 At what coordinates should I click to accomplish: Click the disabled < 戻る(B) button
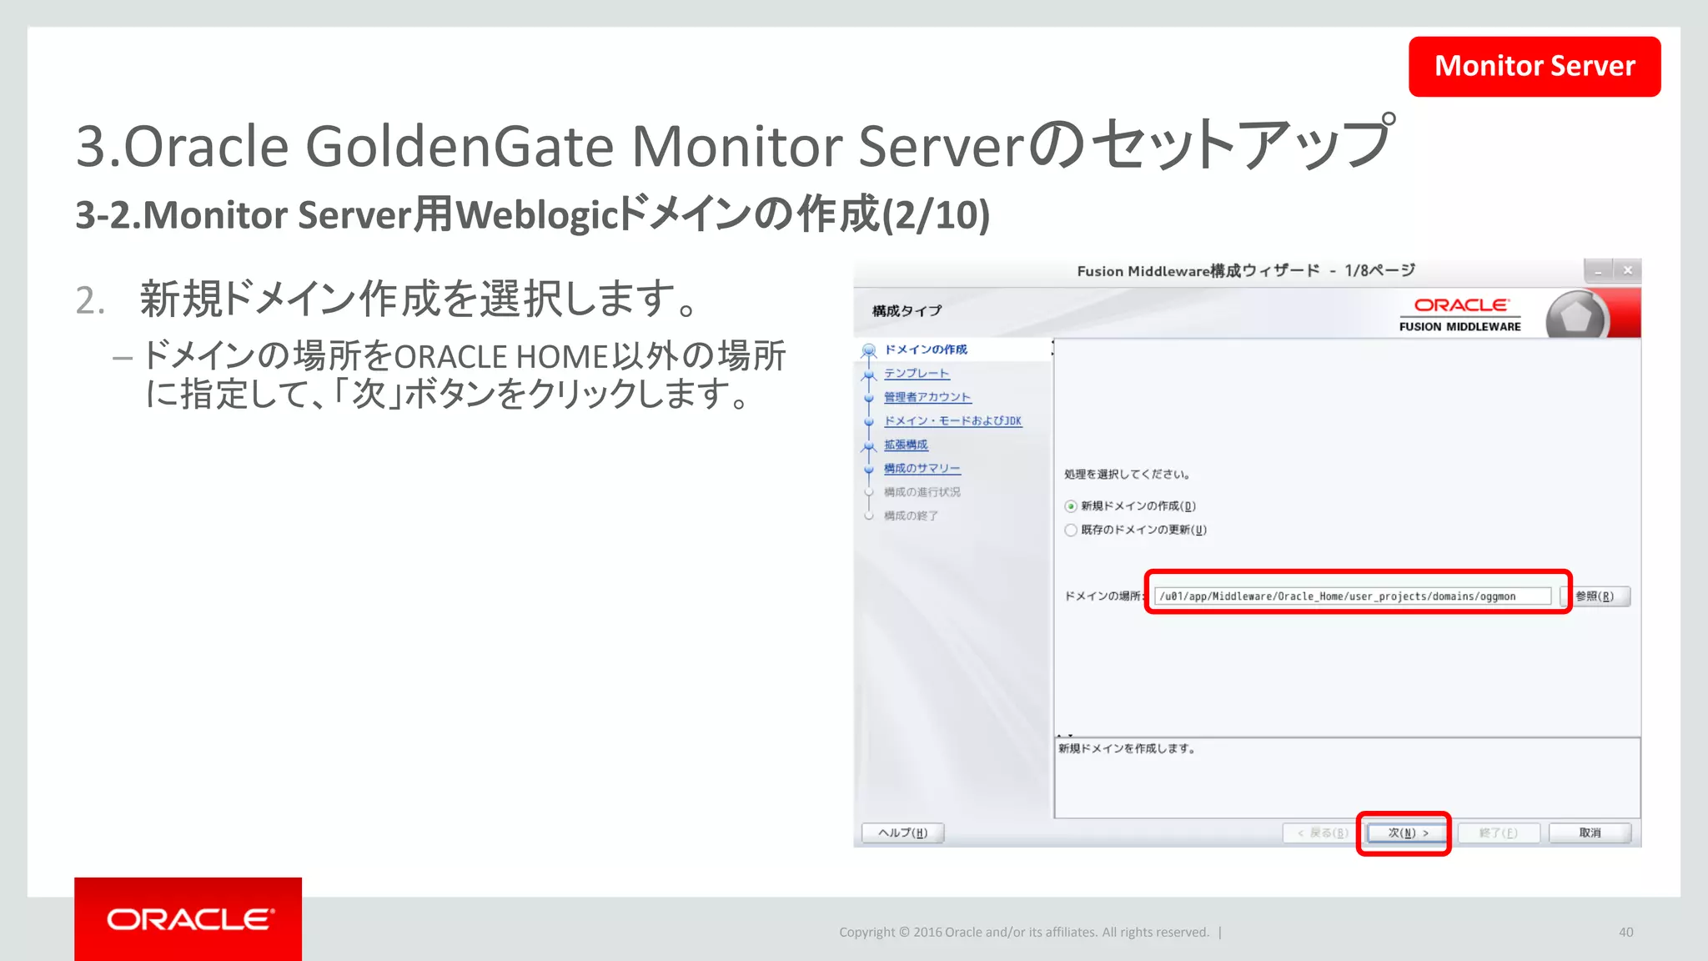pyautogui.click(x=1323, y=833)
